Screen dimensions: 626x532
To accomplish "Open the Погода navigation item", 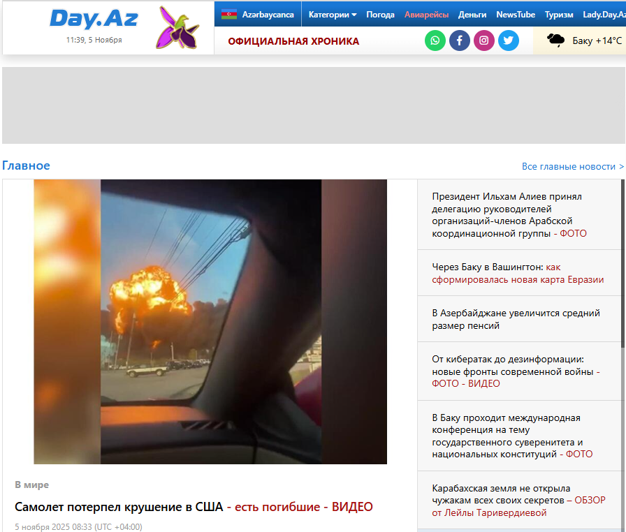I will click(x=381, y=13).
